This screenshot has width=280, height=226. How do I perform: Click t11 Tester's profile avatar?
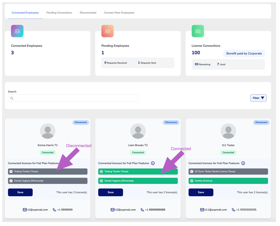pos(228,131)
